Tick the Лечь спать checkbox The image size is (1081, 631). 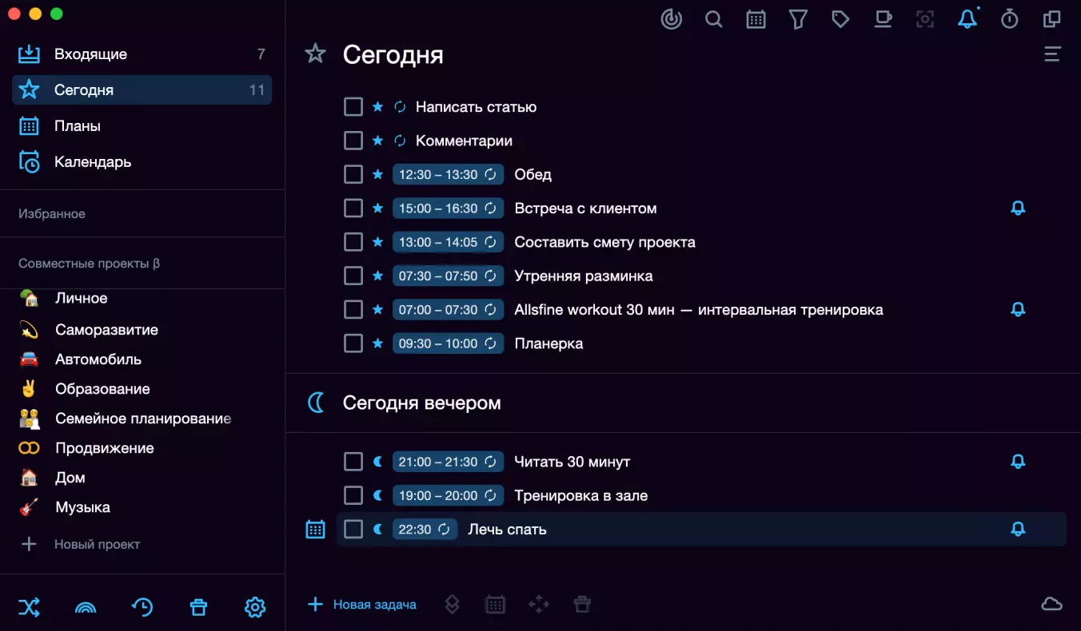pos(353,529)
